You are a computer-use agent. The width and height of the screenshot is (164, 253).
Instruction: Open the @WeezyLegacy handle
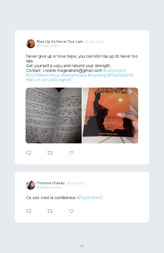coord(49,187)
